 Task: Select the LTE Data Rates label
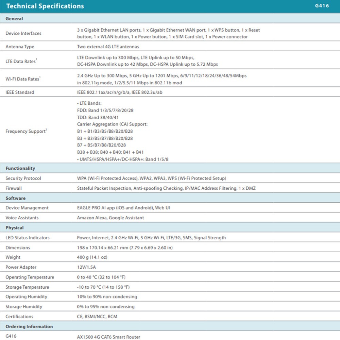click(21, 61)
